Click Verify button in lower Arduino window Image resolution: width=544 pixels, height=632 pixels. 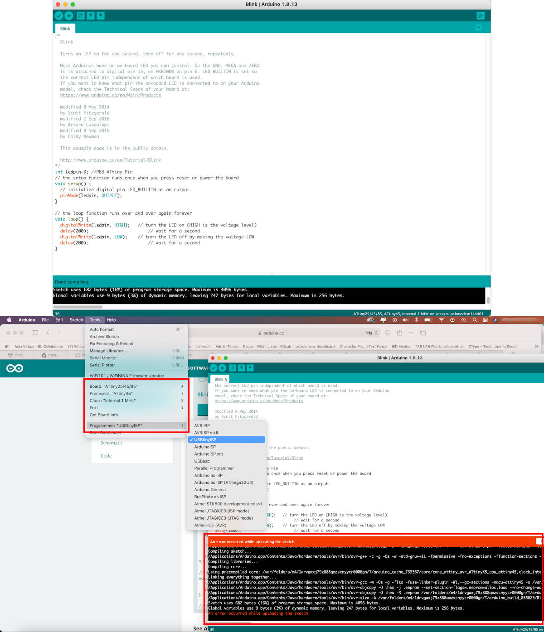coord(214,368)
